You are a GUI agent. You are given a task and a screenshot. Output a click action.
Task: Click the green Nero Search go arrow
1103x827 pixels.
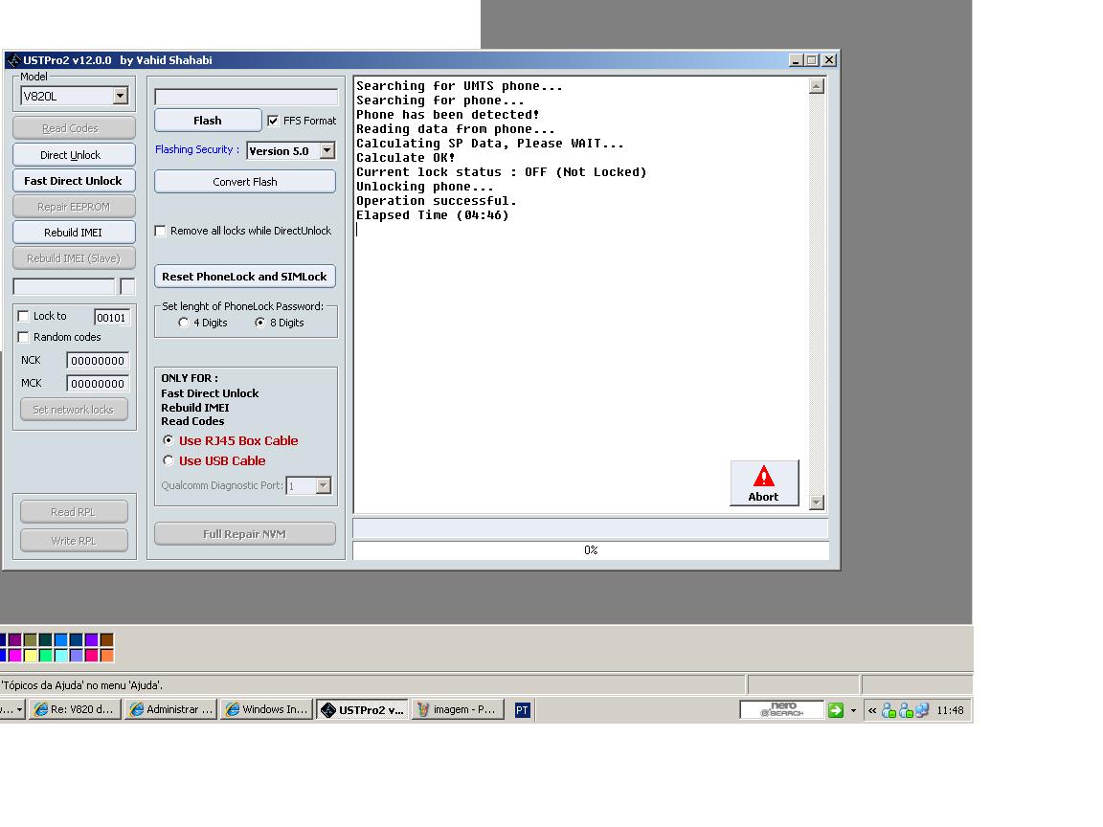[x=835, y=710]
